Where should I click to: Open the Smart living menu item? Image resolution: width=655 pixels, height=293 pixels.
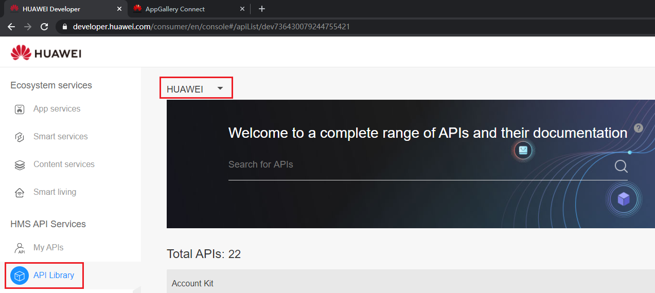[55, 192]
